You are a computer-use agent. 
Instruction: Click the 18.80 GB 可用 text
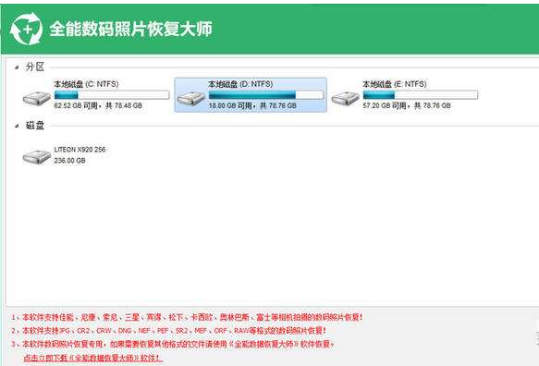(230, 106)
